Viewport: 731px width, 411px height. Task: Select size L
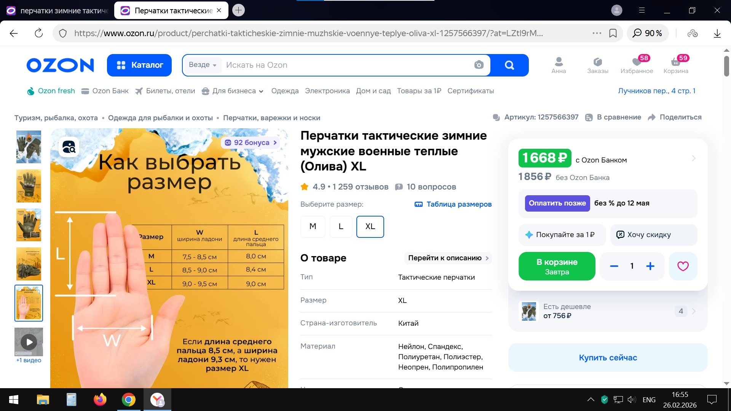341,226
